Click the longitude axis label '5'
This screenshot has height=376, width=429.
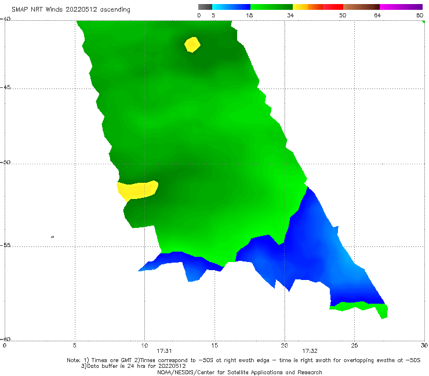pos(75,345)
